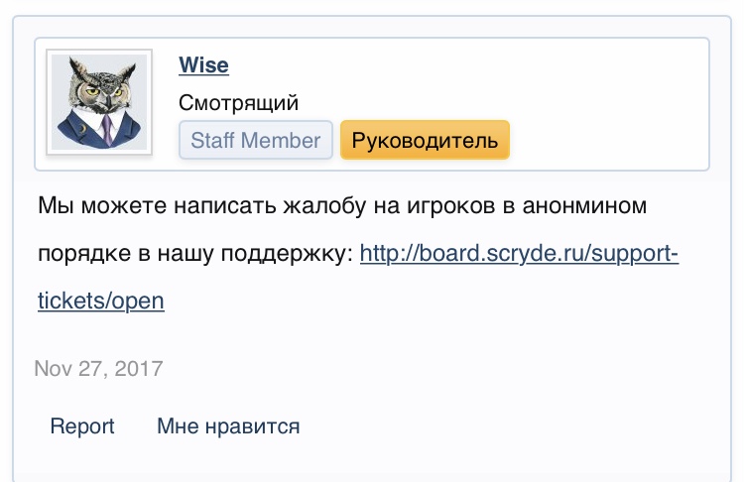Click the Nov 27, 2017 post date
The height and width of the screenshot is (482, 744).
(x=98, y=369)
